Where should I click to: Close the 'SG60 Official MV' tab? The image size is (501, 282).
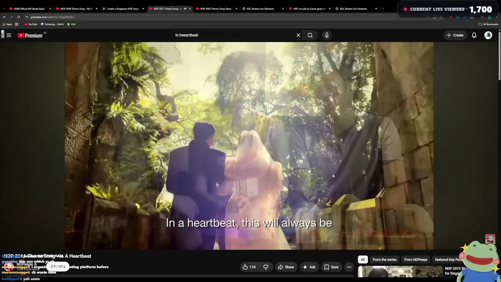[x=50, y=9]
